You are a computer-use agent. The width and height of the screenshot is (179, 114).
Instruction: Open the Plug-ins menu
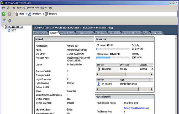point(44,8)
